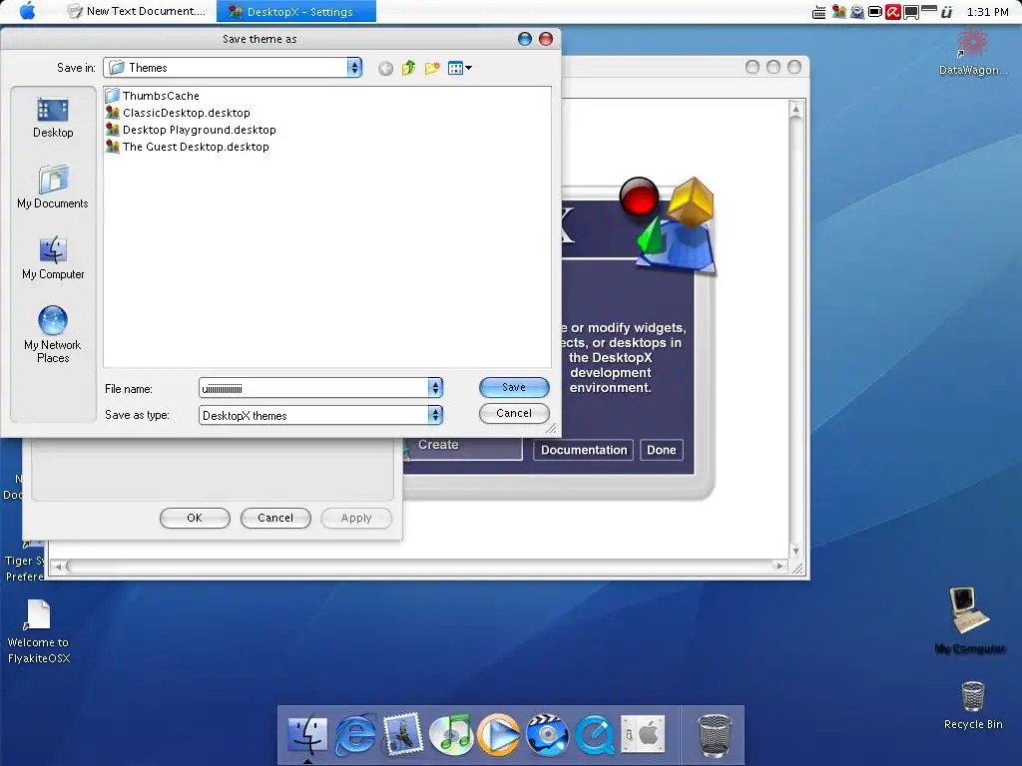Open the DataWagon desktop shortcut
Screen dimensions: 1022x766
(x=972, y=52)
